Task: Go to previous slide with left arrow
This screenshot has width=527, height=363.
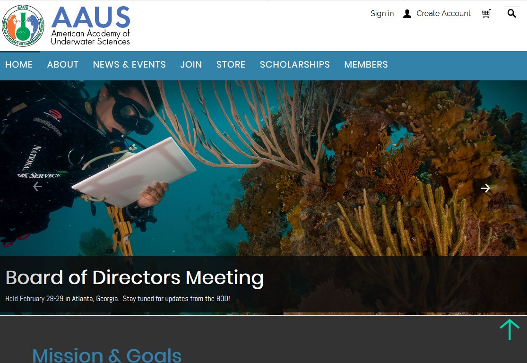Action: coord(38,187)
